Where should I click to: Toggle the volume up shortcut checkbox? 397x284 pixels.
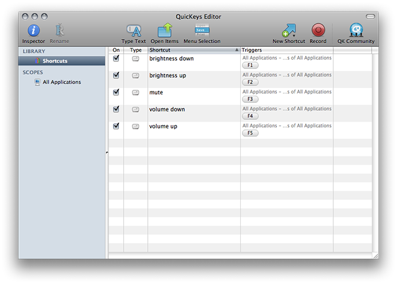116,126
